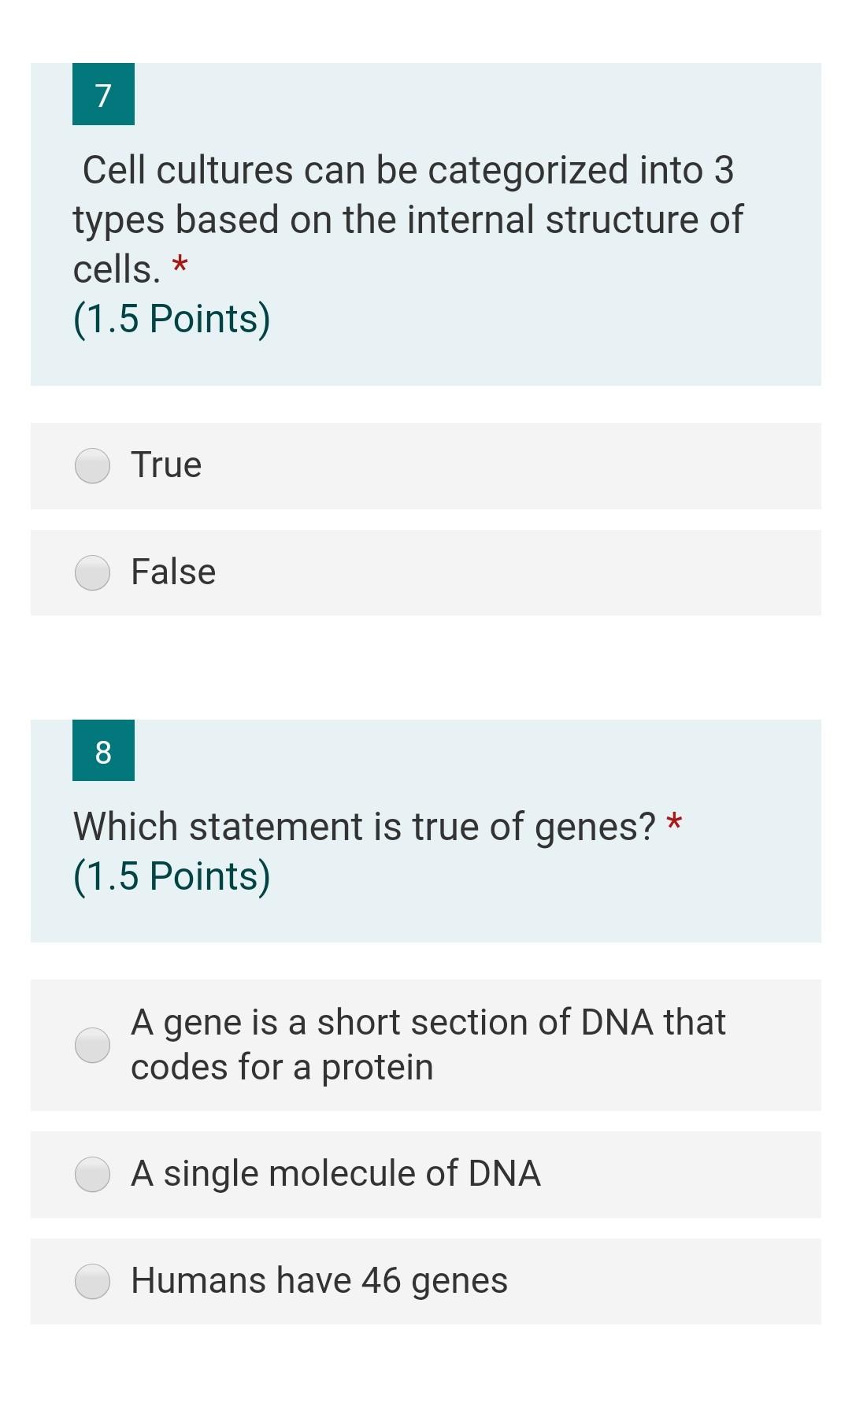Image resolution: width=841 pixels, height=1407 pixels.
Task: Click empty area of the False option row
Action: (551, 572)
